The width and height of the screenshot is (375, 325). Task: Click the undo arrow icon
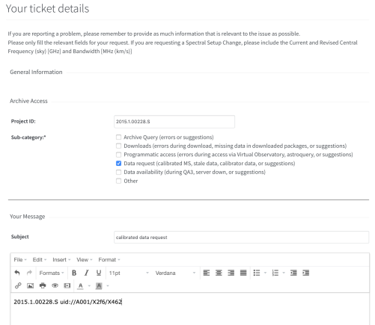point(17,273)
